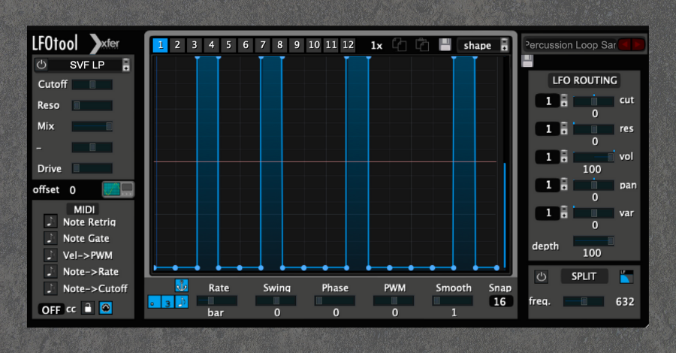Click the MIDI section header
Screen dimensions: 676x353
tap(83, 210)
